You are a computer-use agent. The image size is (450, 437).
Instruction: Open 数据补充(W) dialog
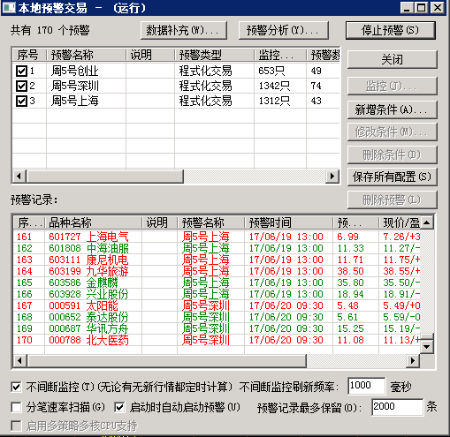pos(184,30)
